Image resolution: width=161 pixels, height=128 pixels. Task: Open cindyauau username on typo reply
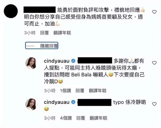[57, 102]
